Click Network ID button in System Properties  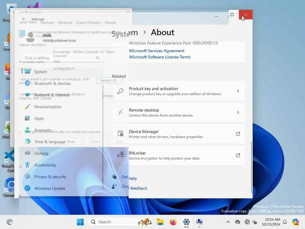click(109, 81)
